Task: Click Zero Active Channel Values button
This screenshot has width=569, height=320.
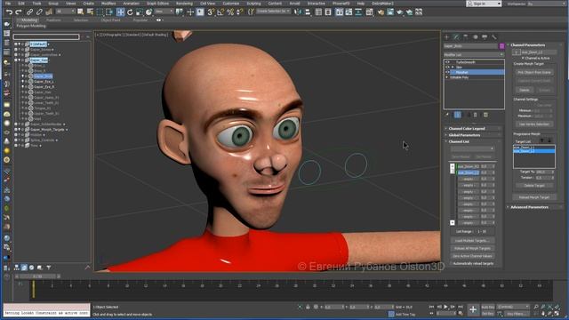Action: pyautogui.click(x=472, y=256)
